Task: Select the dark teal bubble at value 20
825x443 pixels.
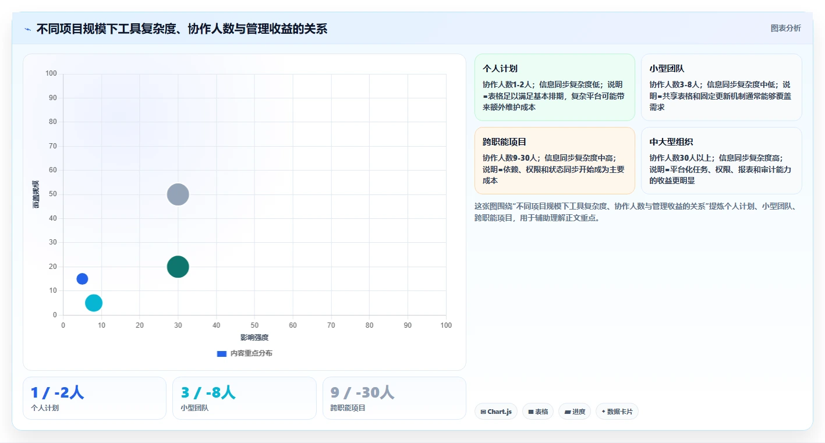Action: pyautogui.click(x=178, y=267)
